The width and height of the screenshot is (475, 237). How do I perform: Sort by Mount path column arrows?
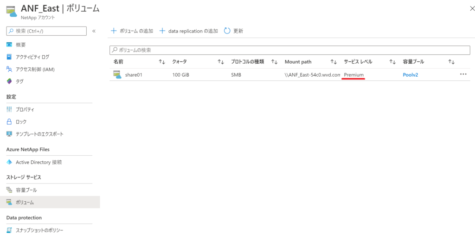tap(334, 62)
